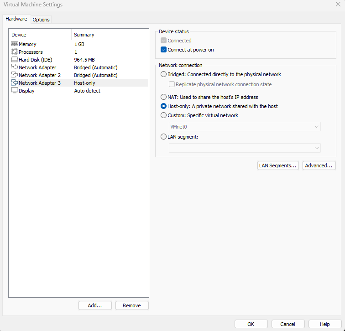
Task: Switch to the Hardware tab
Action: click(x=16, y=19)
